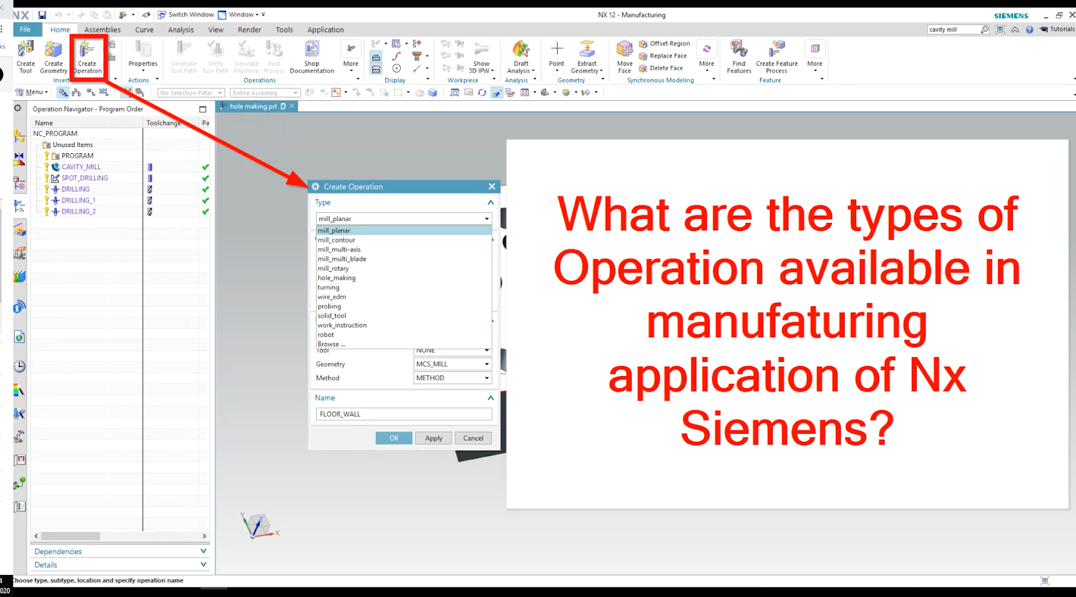Switch to the Curve tab
Viewport: 1076px width, 597px height.
coord(144,30)
